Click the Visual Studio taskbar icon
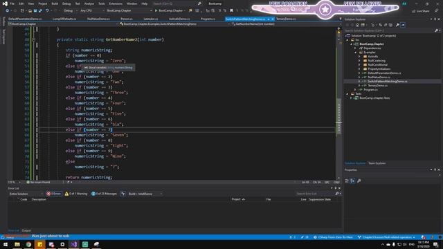The width and height of the screenshot is (443, 249). click(x=74, y=244)
